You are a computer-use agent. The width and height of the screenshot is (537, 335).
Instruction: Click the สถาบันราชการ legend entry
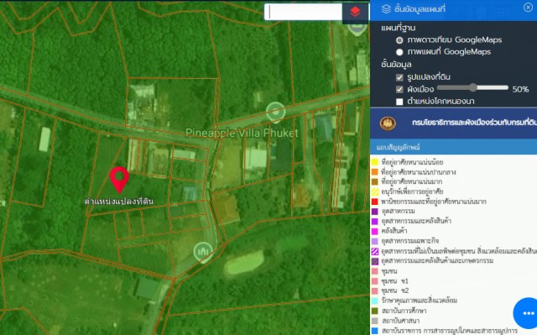(449, 331)
